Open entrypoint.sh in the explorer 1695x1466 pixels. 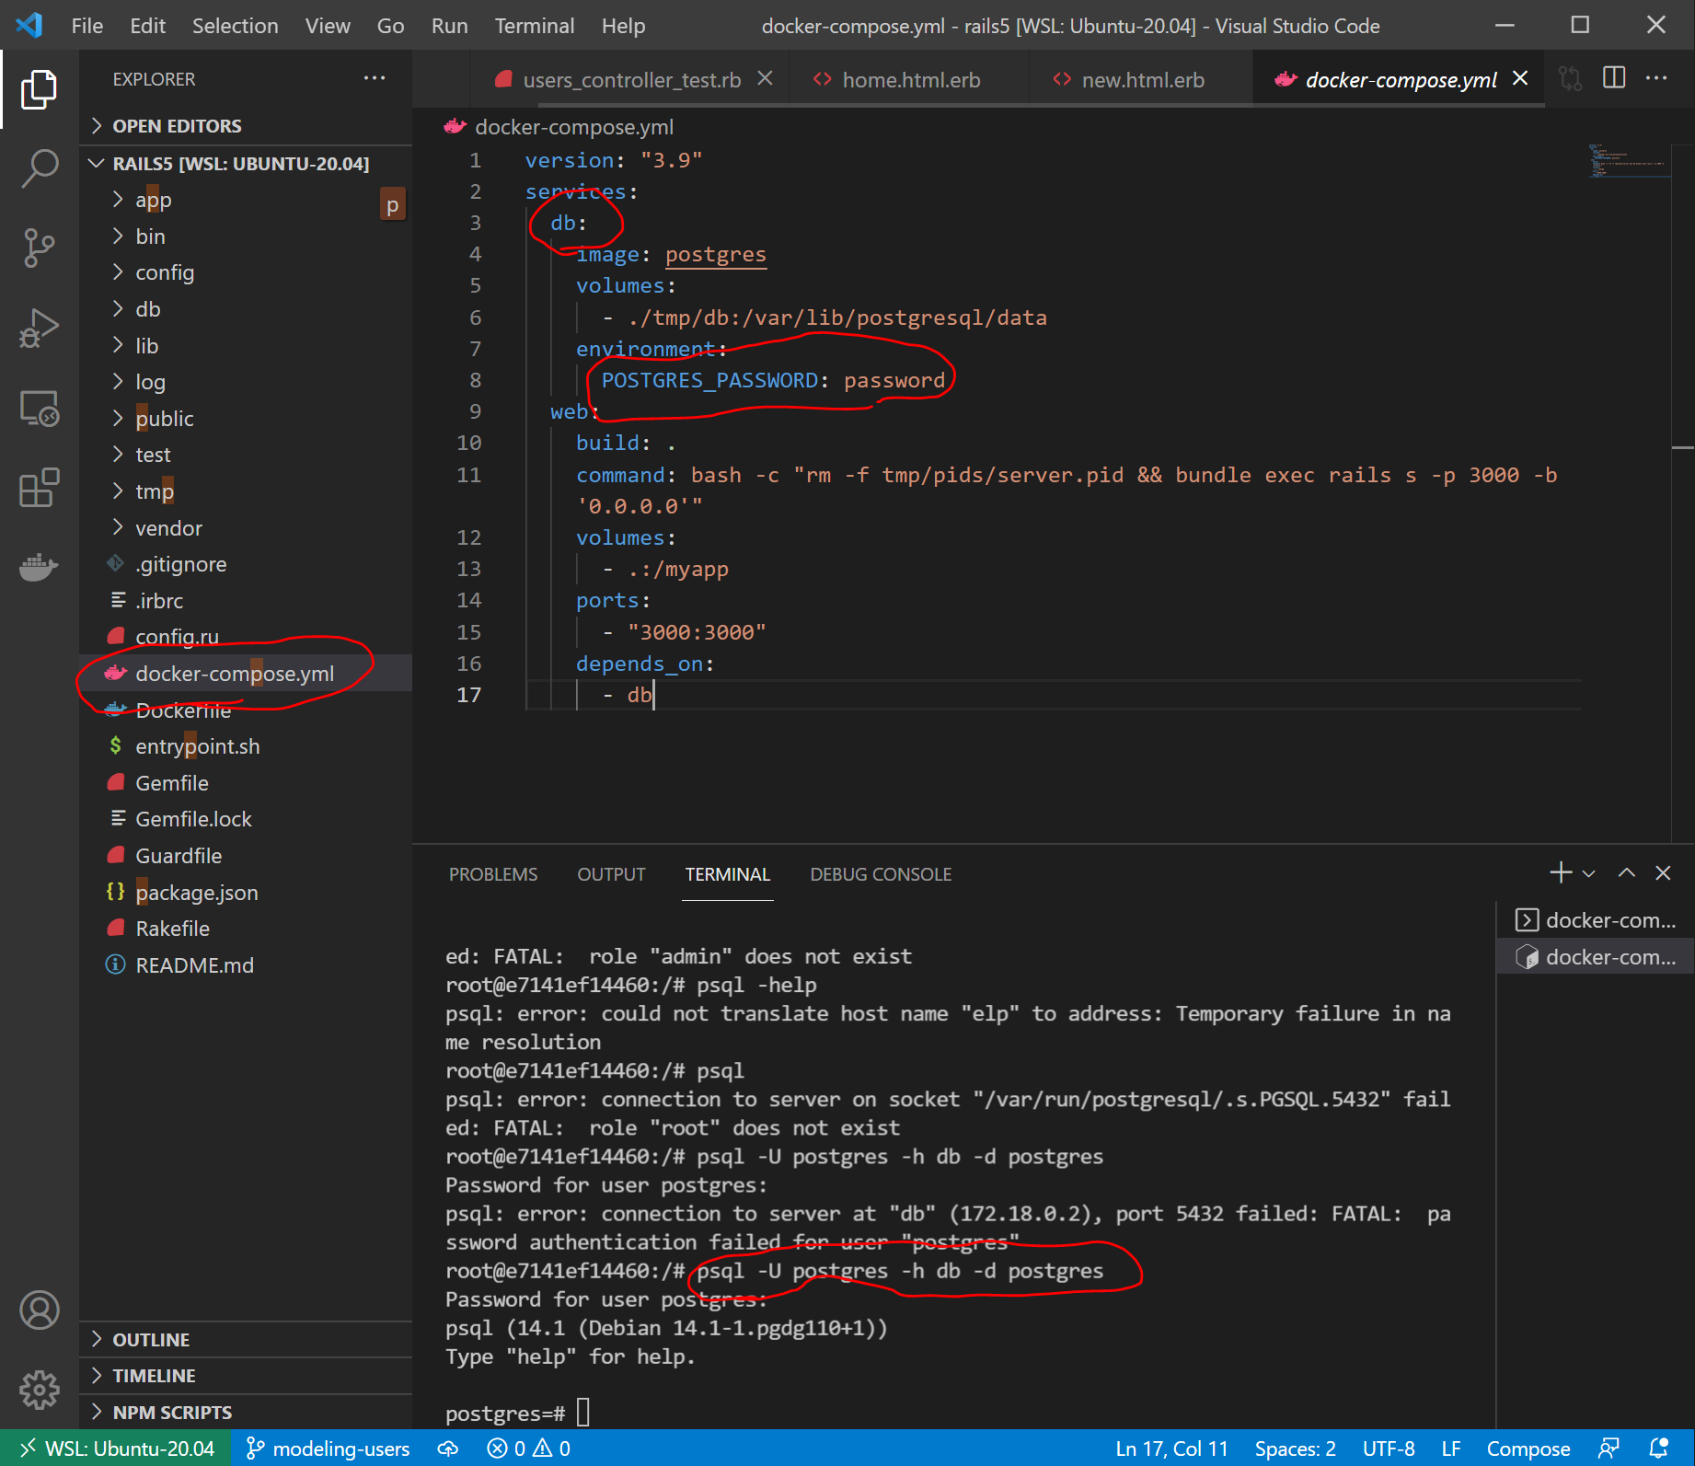coord(246,746)
